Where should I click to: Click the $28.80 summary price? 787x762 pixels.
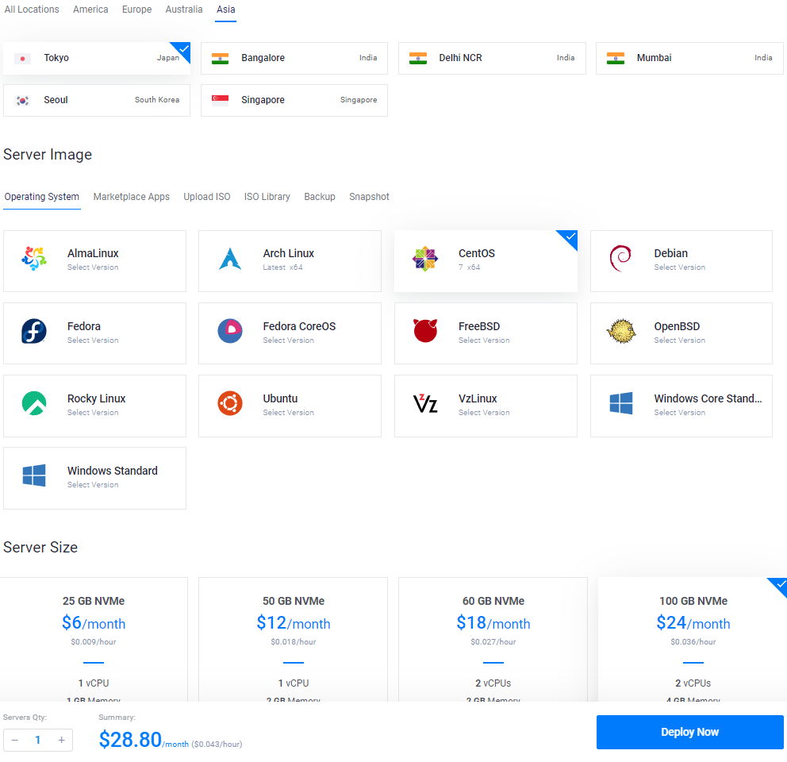click(130, 740)
